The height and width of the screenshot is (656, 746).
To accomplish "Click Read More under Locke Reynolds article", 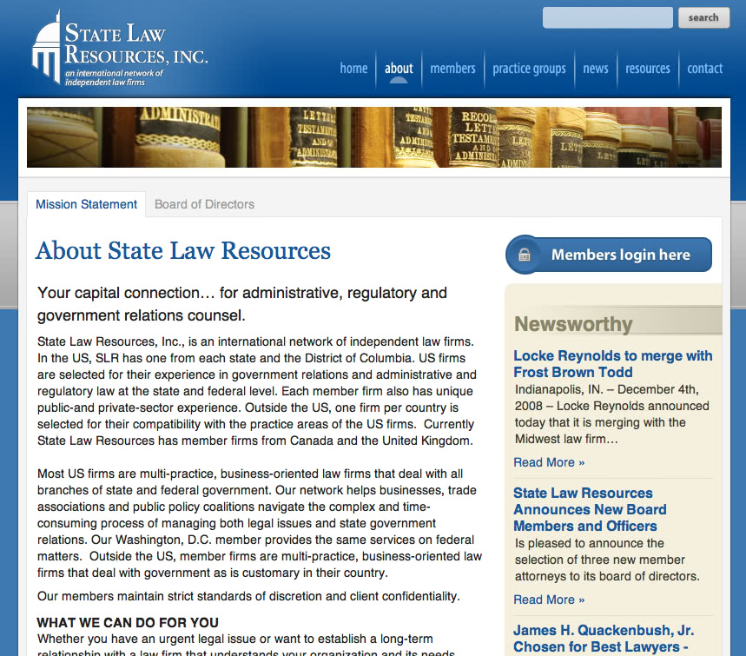I will click(x=549, y=462).
